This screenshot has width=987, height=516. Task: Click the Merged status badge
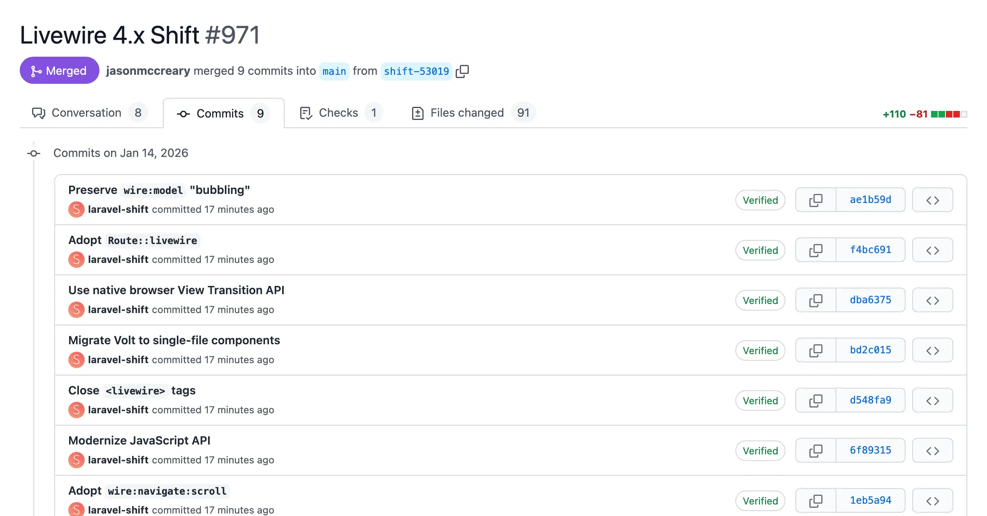(x=59, y=70)
